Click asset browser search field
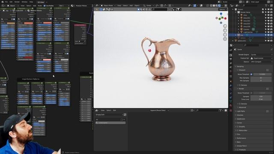Screen dimensions: 274x154 pos(207,110)
